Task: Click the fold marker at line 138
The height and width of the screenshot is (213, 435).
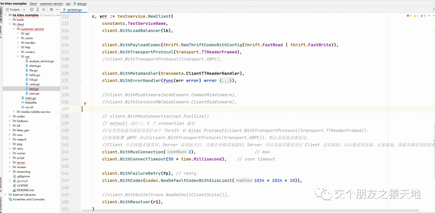Action: tap(80, 116)
